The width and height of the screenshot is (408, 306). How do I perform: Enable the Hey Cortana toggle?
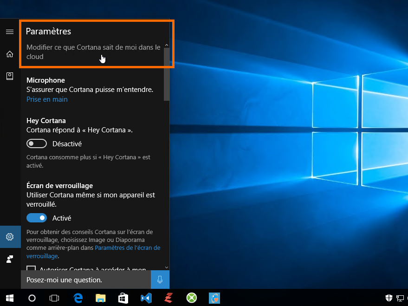click(37, 143)
